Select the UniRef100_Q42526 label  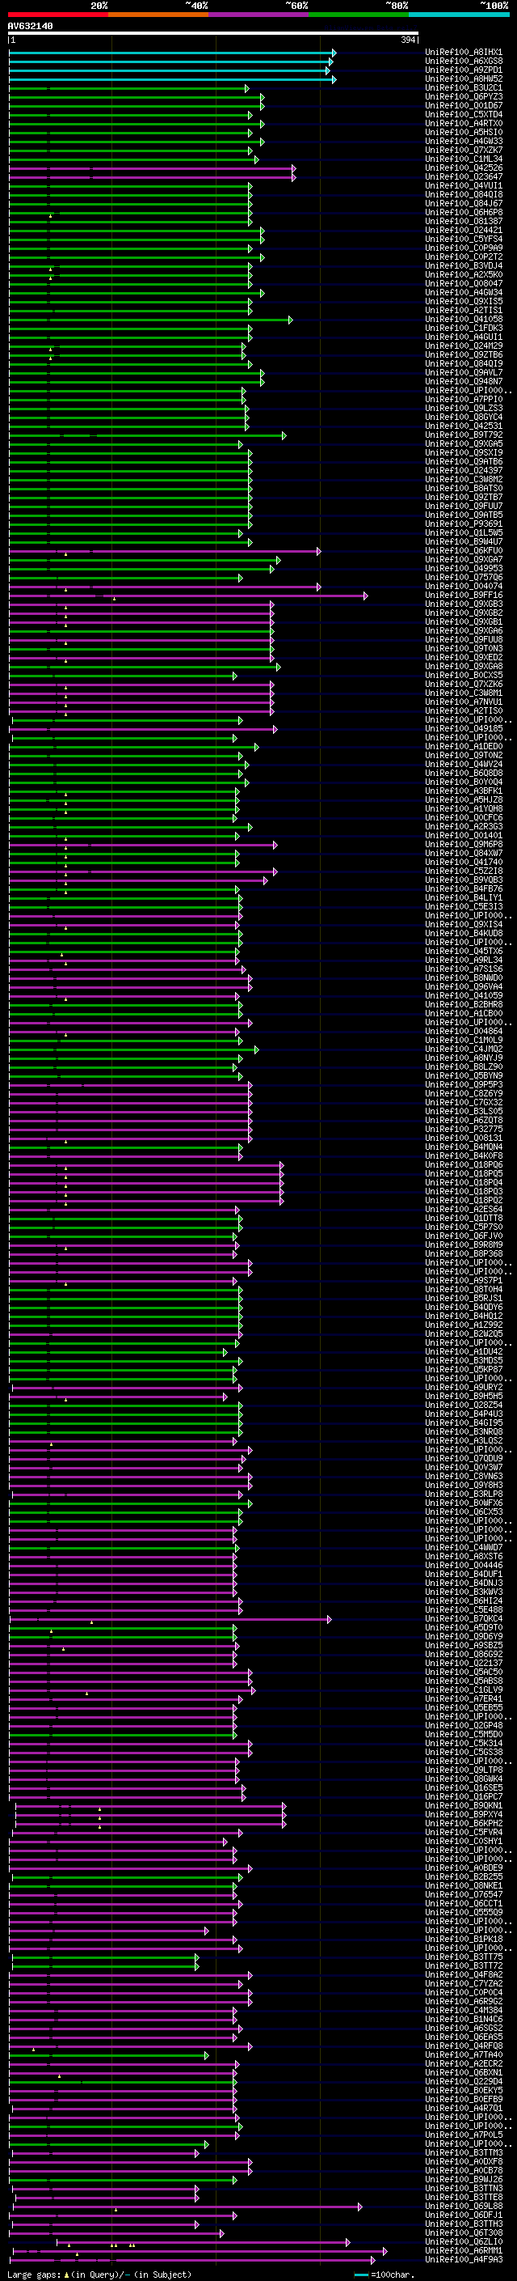(x=464, y=168)
